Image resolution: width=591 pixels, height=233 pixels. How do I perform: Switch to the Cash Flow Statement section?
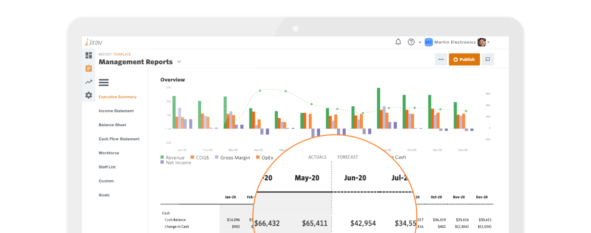point(119,139)
